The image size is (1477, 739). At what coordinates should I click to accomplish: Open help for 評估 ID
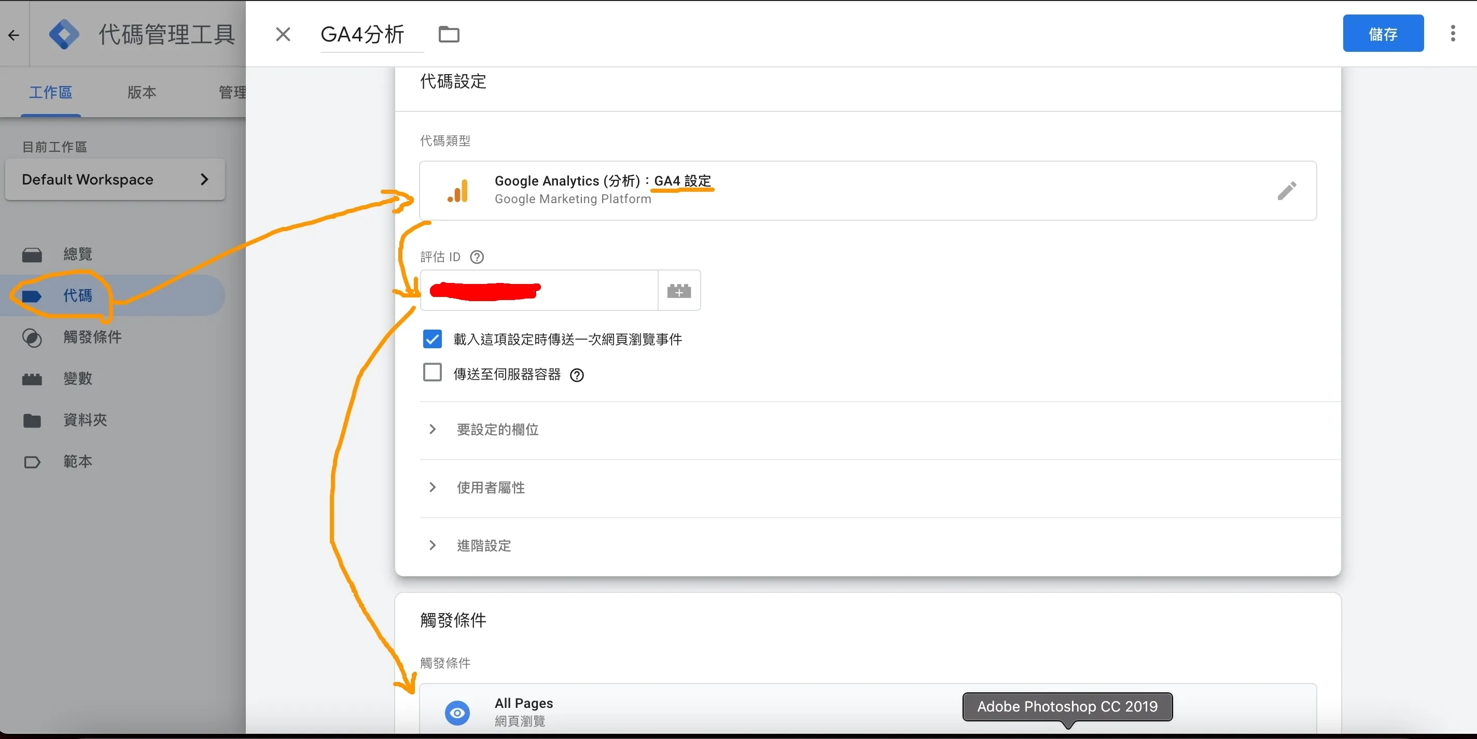point(477,257)
